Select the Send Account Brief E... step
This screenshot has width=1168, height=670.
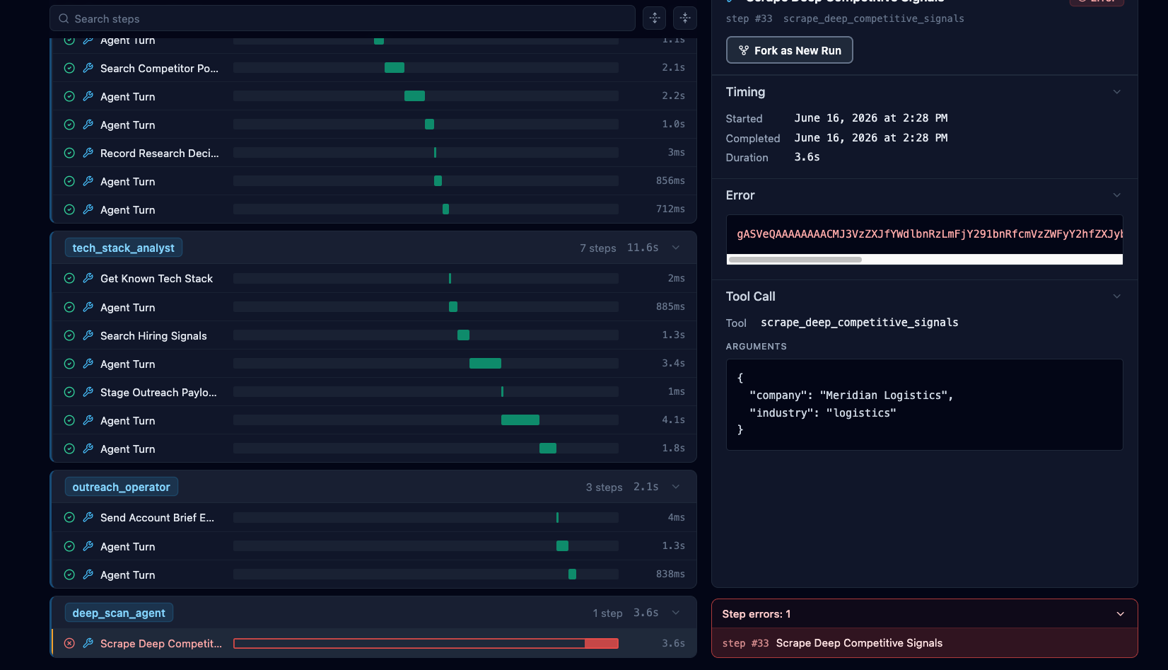coord(374,517)
